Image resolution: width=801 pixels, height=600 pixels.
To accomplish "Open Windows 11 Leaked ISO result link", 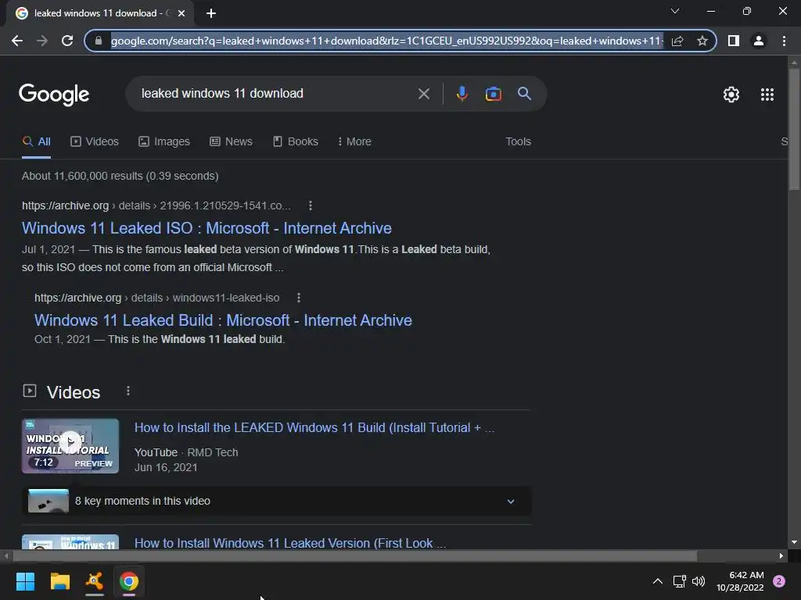I will 207,228.
